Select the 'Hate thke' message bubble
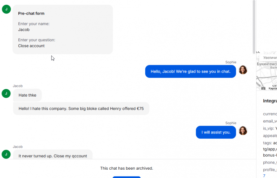Viewport: 277px width, 178px height. click(x=27, y=95)
